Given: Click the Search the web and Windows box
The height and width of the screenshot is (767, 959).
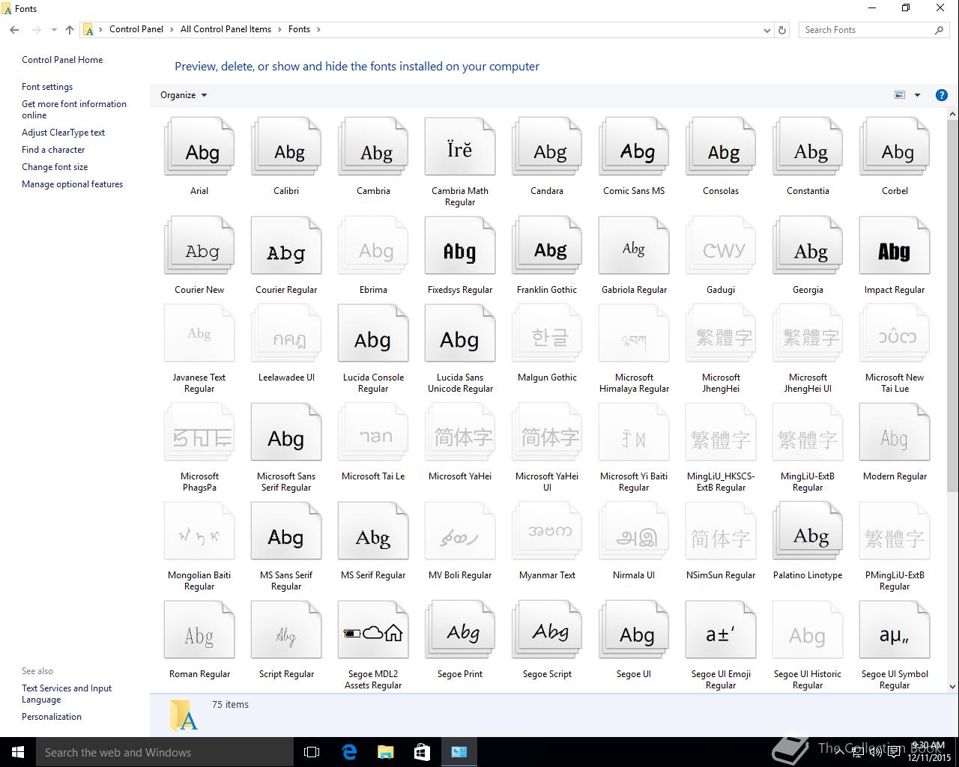Looking at the screenshot, I should [165, 752].
